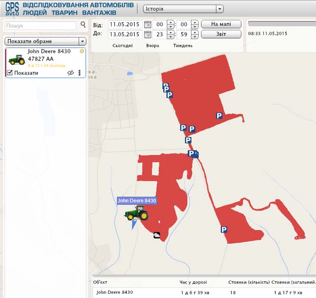
Task: Click the black cloud event icon on map
Action: tap(157, 235)
